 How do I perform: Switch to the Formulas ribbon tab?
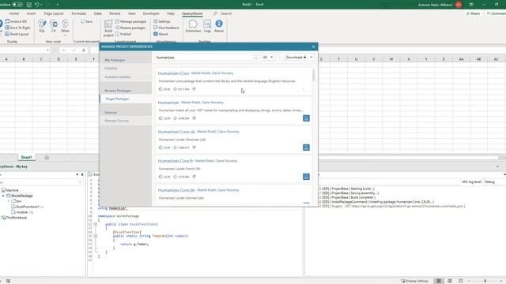[x=79, y=13]
